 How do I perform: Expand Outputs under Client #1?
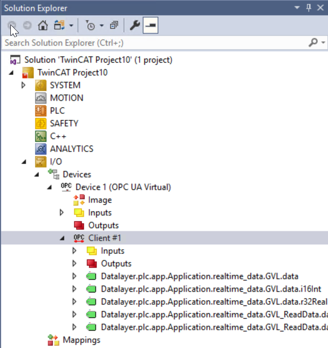click(x=74, y=264)
